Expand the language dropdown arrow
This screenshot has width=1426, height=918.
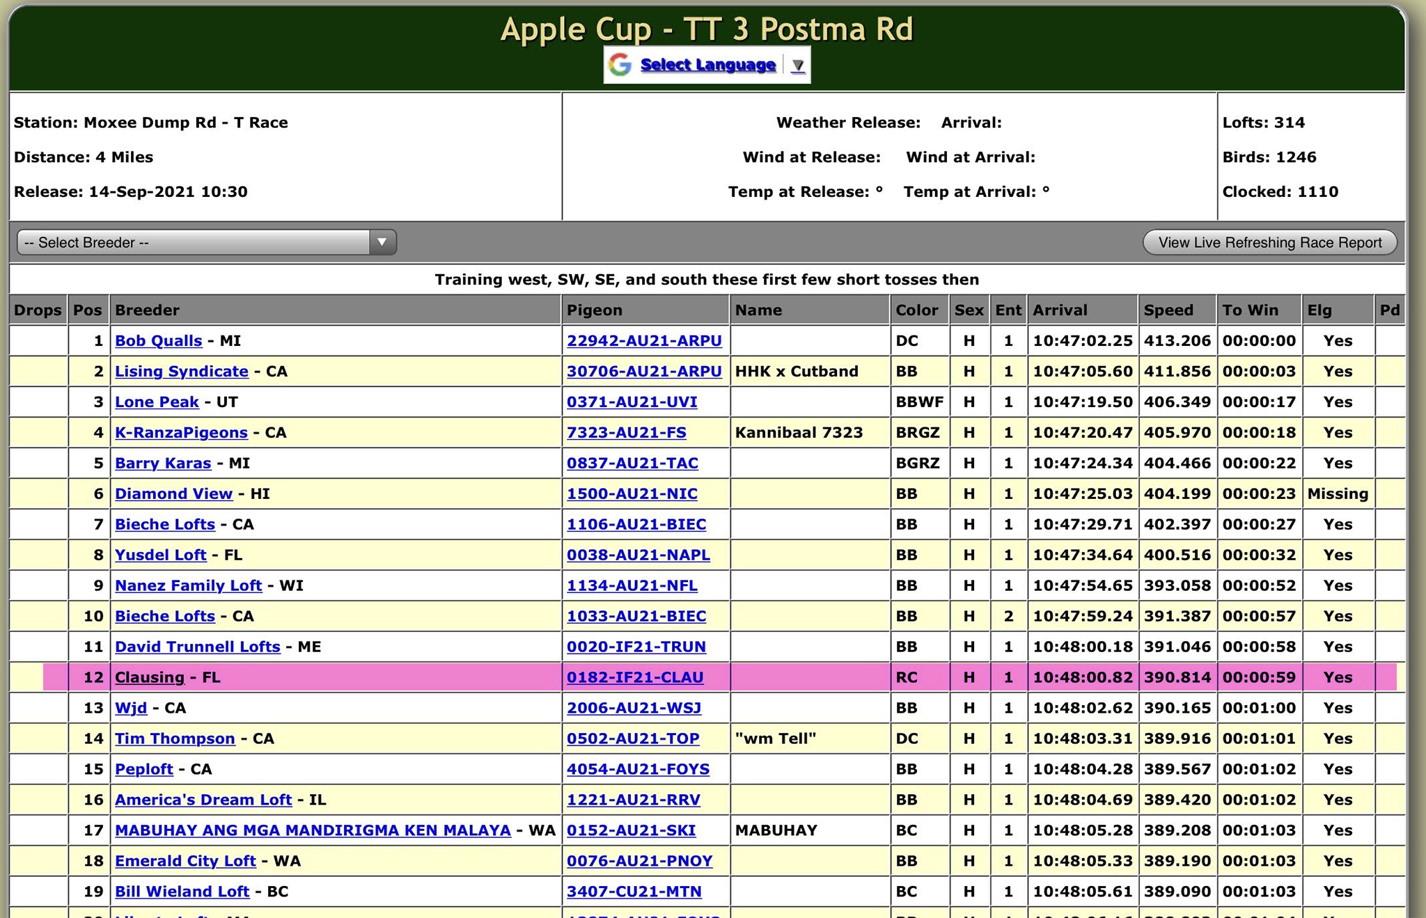(798, 65)
